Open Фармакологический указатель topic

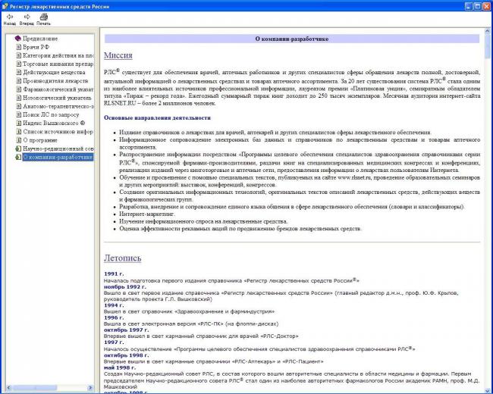tap(58, 89)
